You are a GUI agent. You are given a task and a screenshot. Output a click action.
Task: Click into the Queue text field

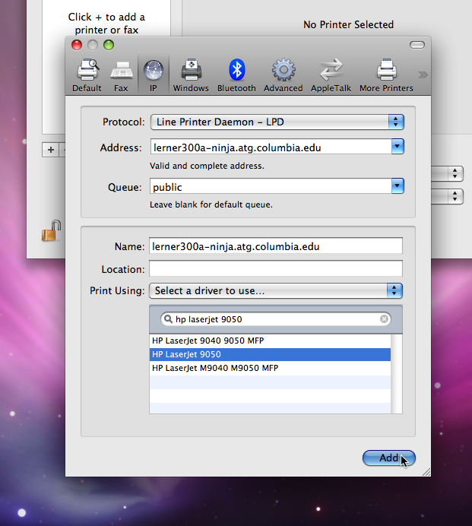click(271, 186)
